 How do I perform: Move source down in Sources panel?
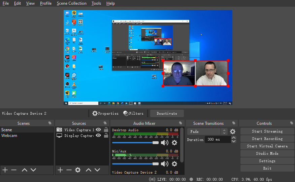pyautogui.click(x=97, y=170)
